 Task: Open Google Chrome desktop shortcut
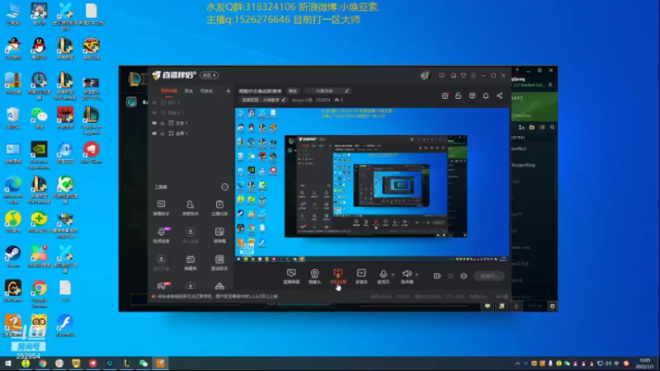[x=39, y=294]
